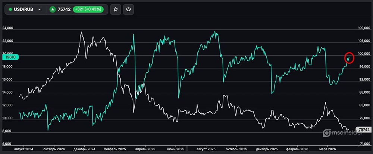The image size is (373, 154).
Task: Click the 14,000 left axis label
Action: (x=7, y=92)
